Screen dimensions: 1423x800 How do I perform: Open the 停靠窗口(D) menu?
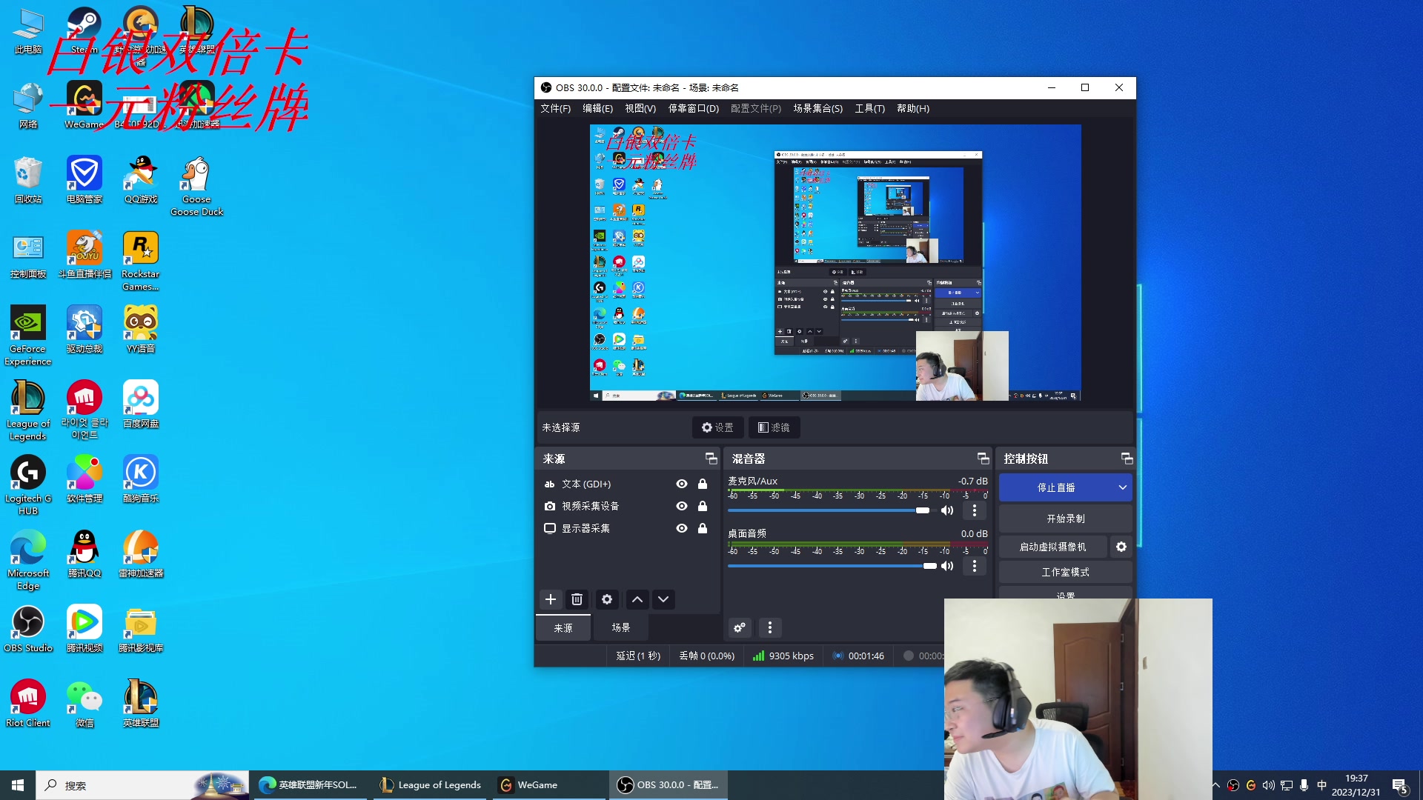click(694, 108)
